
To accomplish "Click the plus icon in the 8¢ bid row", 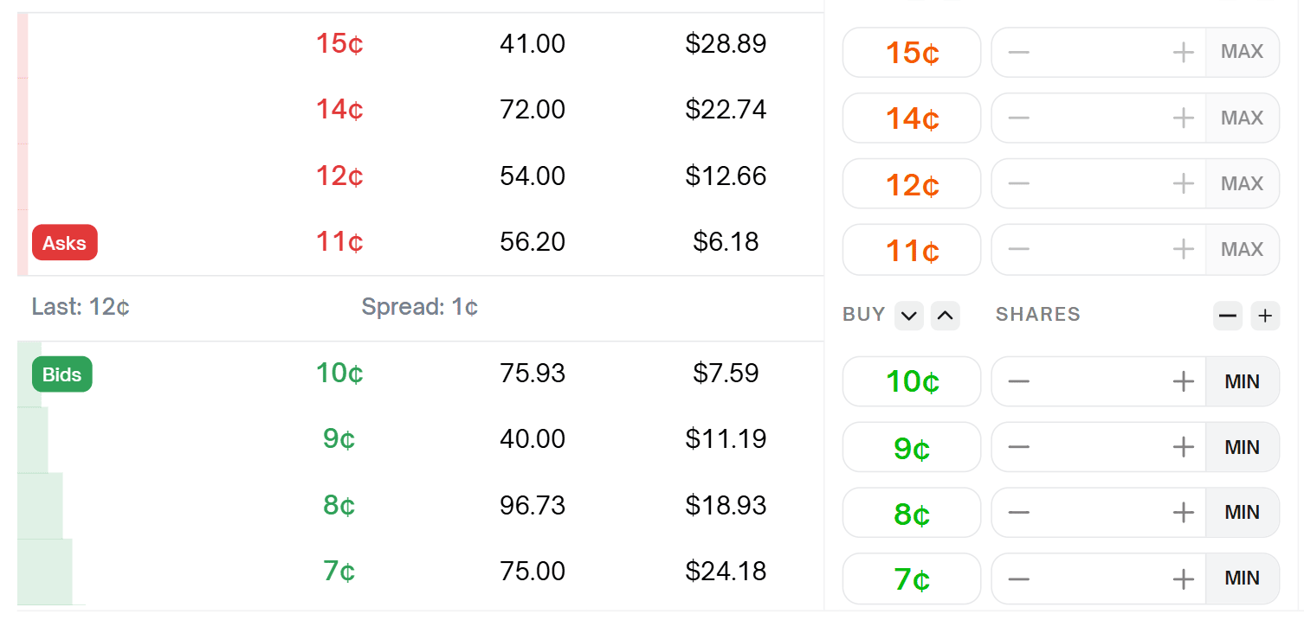I will click(x=1183, y=513).
